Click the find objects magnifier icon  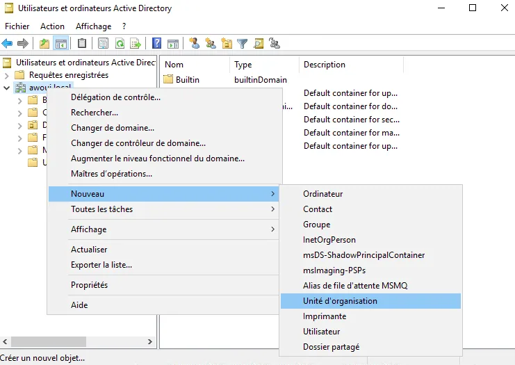[259, 43]
